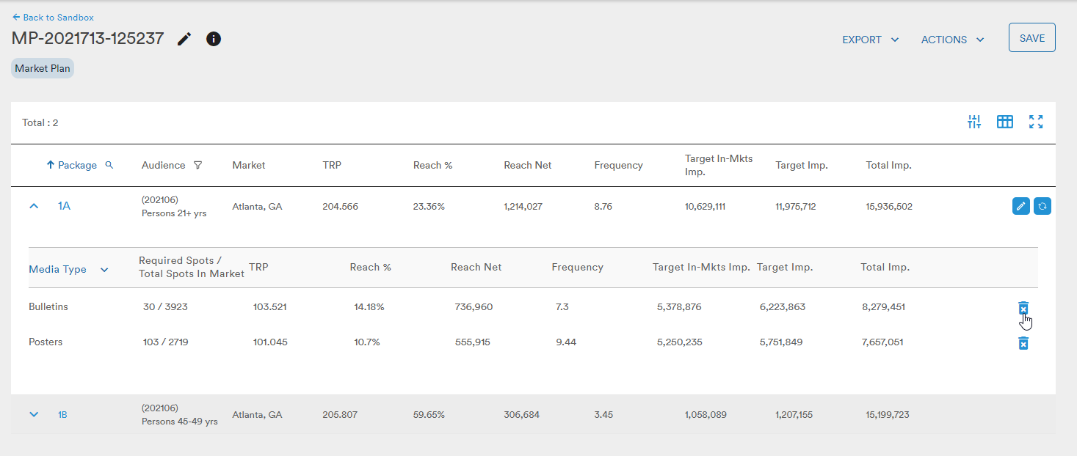
Task: Expand the 1B package row
Action: point(34,415)
